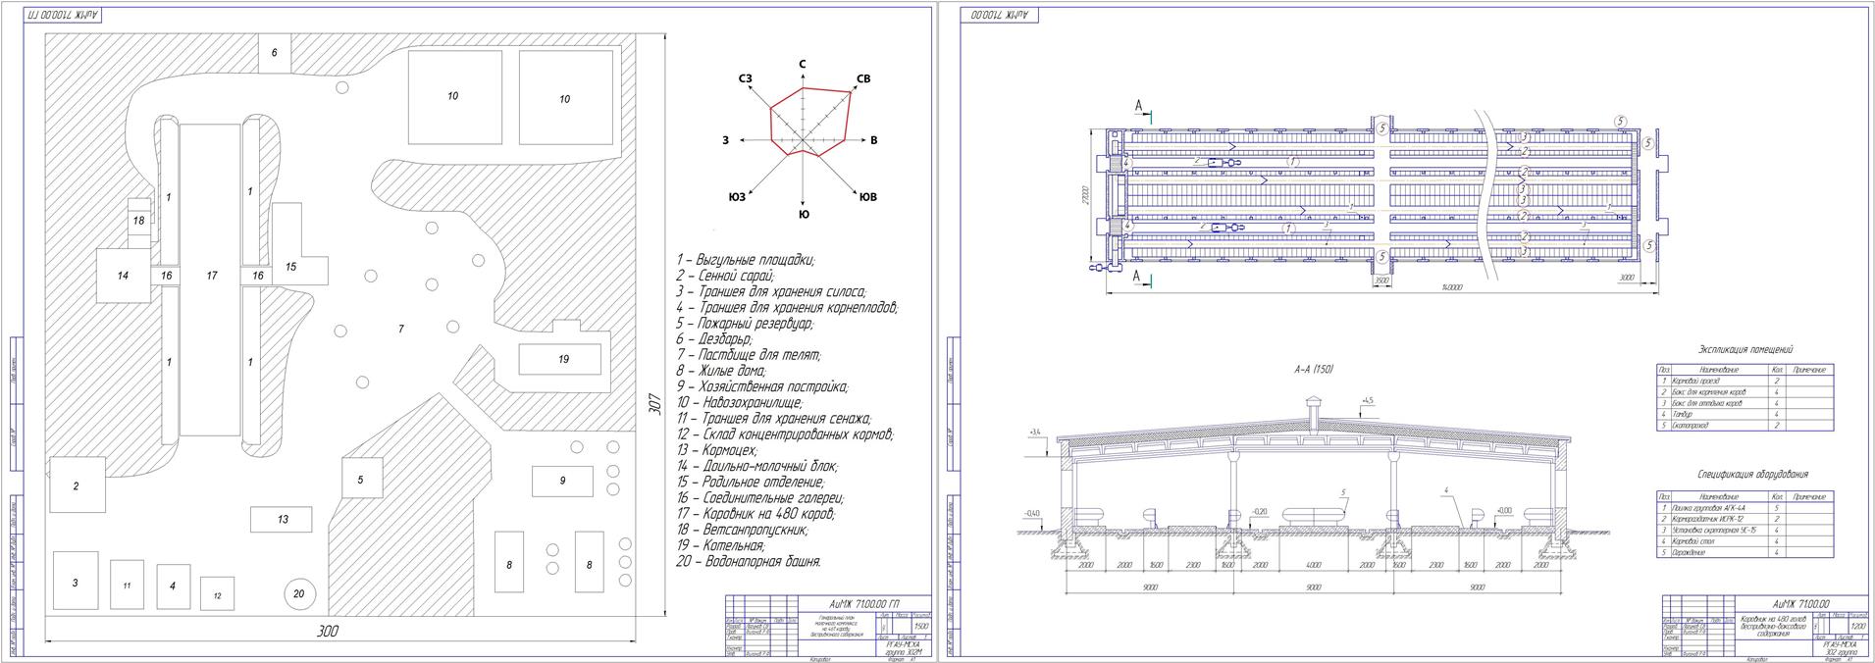Click the section title "А-А (1:50)"
The image size is (1875, 663).
click(1313, 370)
